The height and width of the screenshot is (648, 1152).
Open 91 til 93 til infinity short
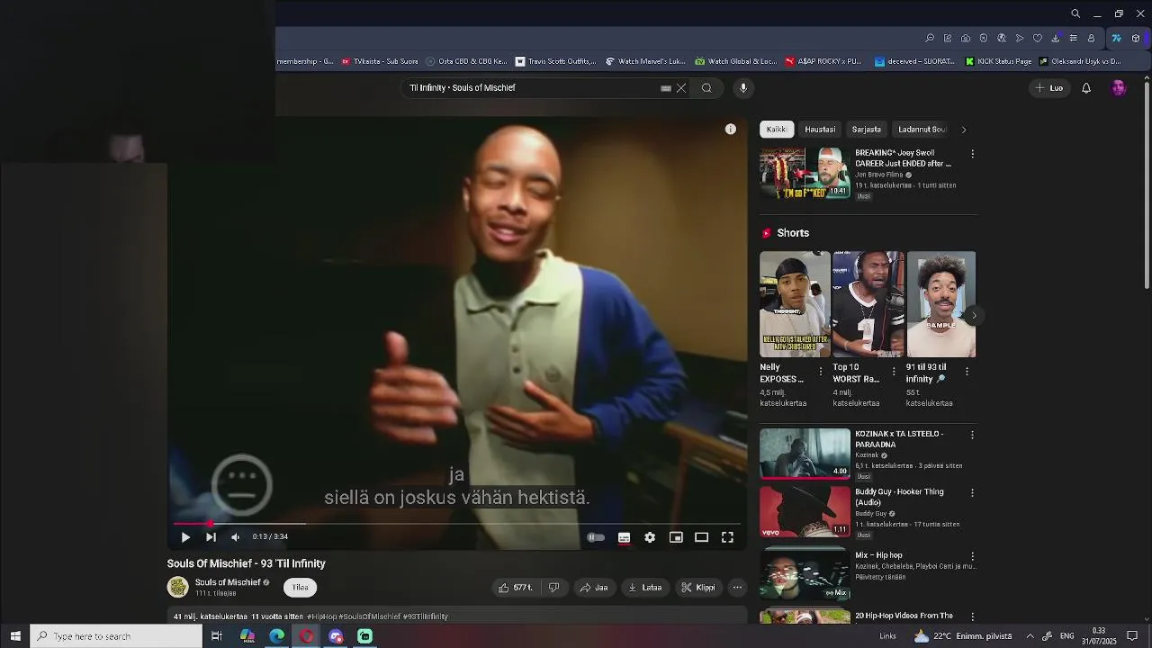[941, 304]
